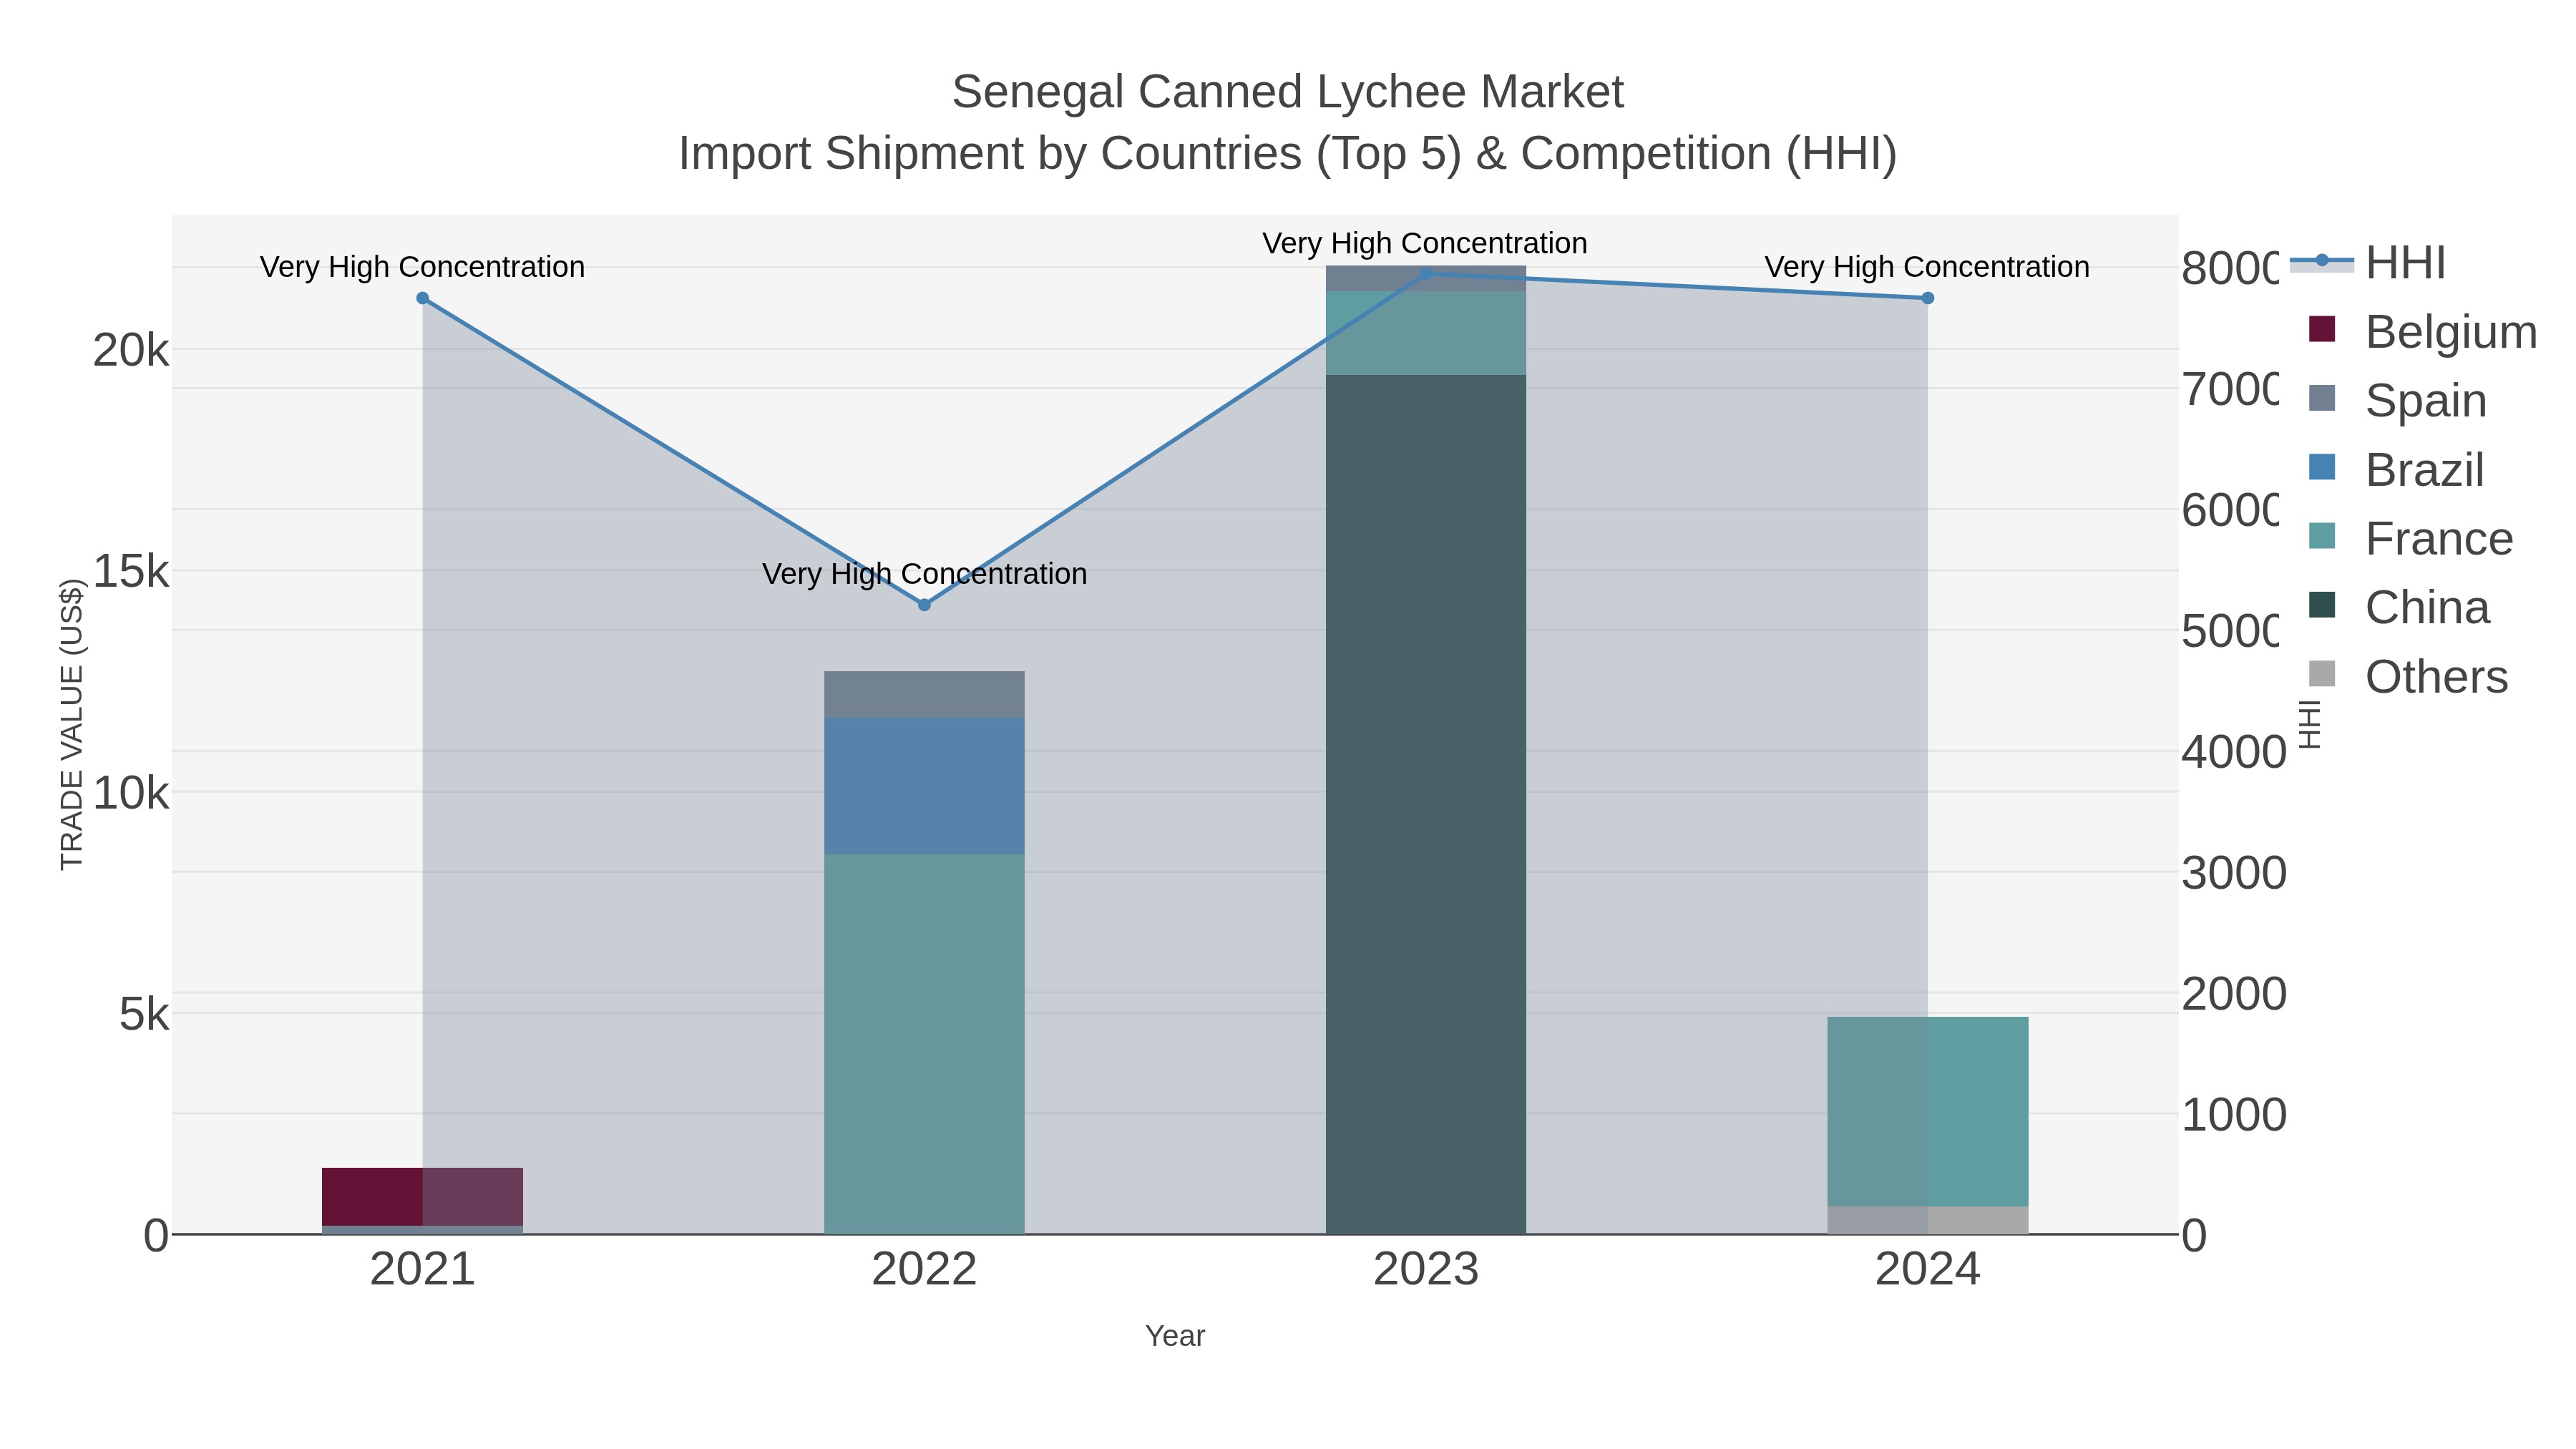
Task: Select the 2023 China bar segment
Action: (1426, 804)
